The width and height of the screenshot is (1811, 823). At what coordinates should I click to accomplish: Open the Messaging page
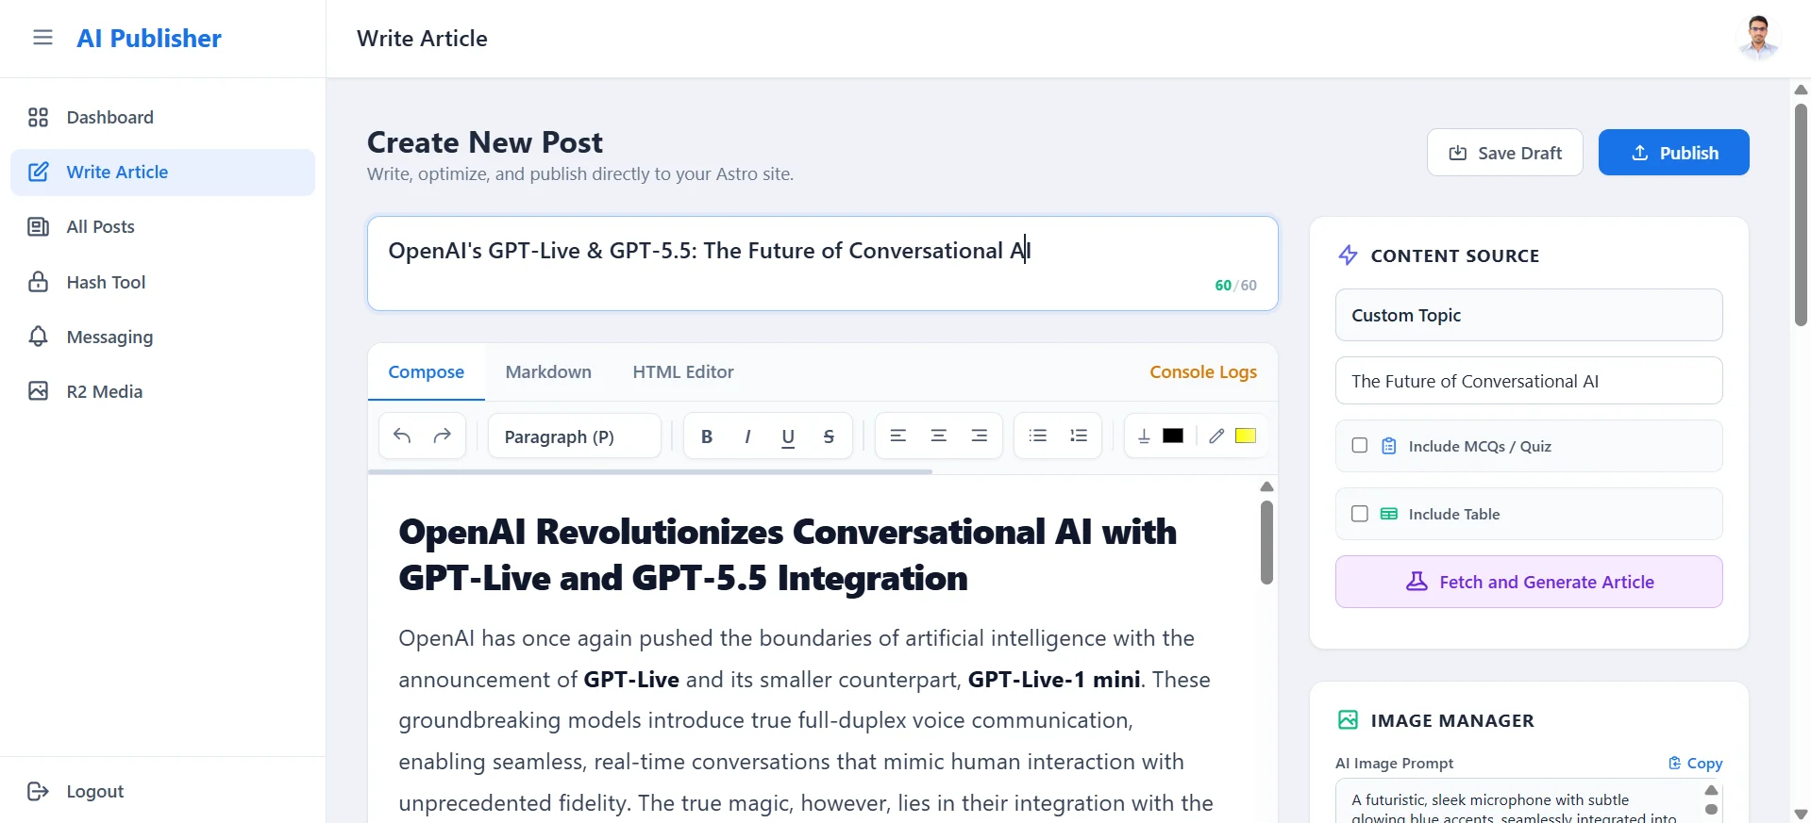[x=162, y=337]
